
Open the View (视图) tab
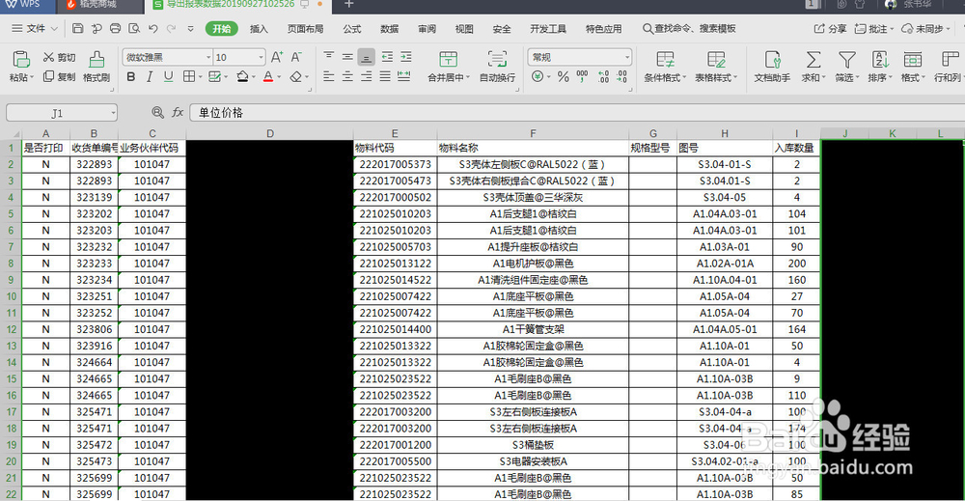click(x=464, y=29)
